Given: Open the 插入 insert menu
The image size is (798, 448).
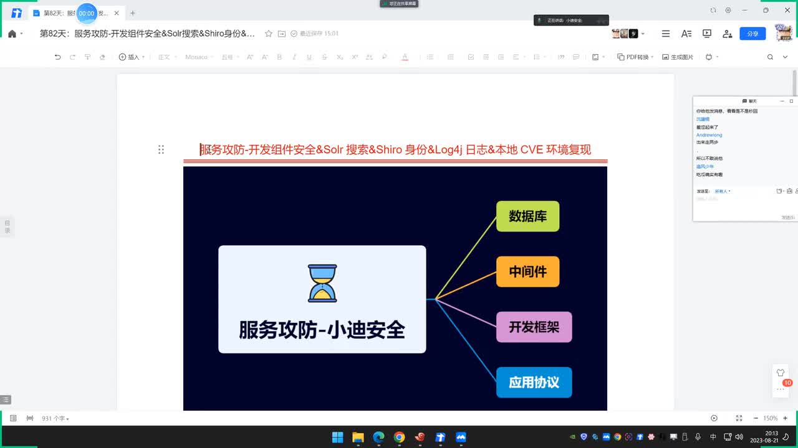Looking at the screenshot, I should tap(131, 57).
